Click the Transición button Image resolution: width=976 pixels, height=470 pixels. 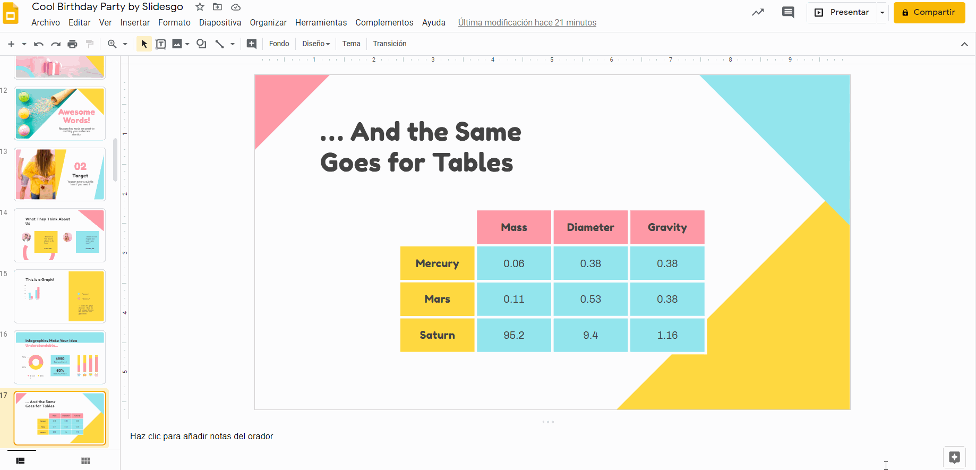(x=389, y=44)
